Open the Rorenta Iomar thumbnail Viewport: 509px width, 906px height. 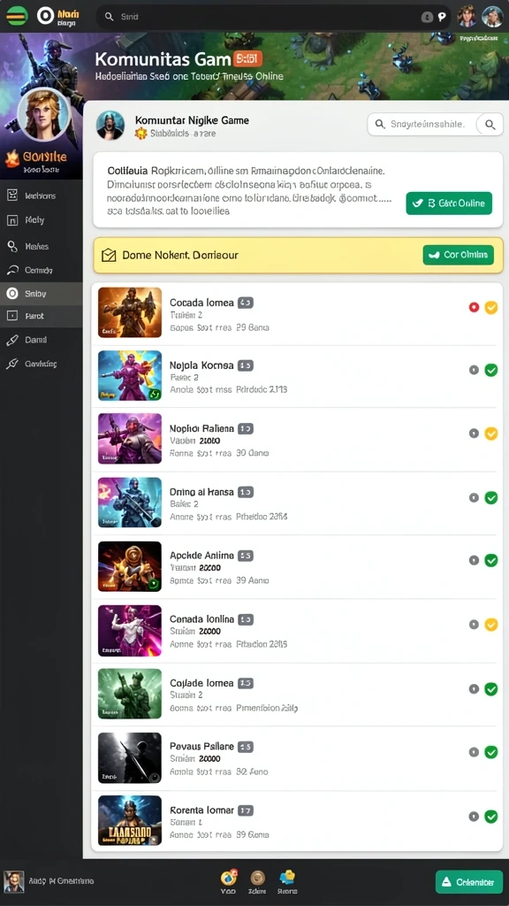[x=130, y=820]
